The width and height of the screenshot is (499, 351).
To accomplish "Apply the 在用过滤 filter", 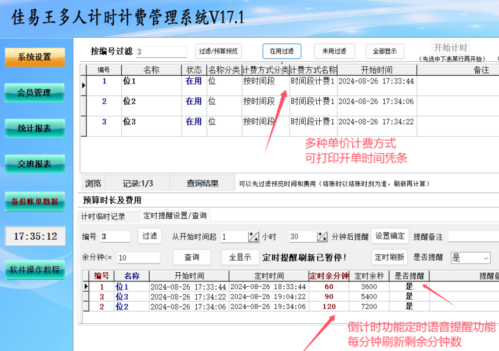I will (x=281, y=51).
